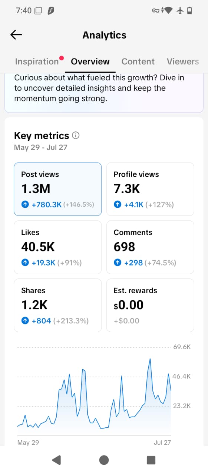Image resolution: width=208 pixels, height=474 pixels.
Task: Select the Comments metric card
Action: 150,247
